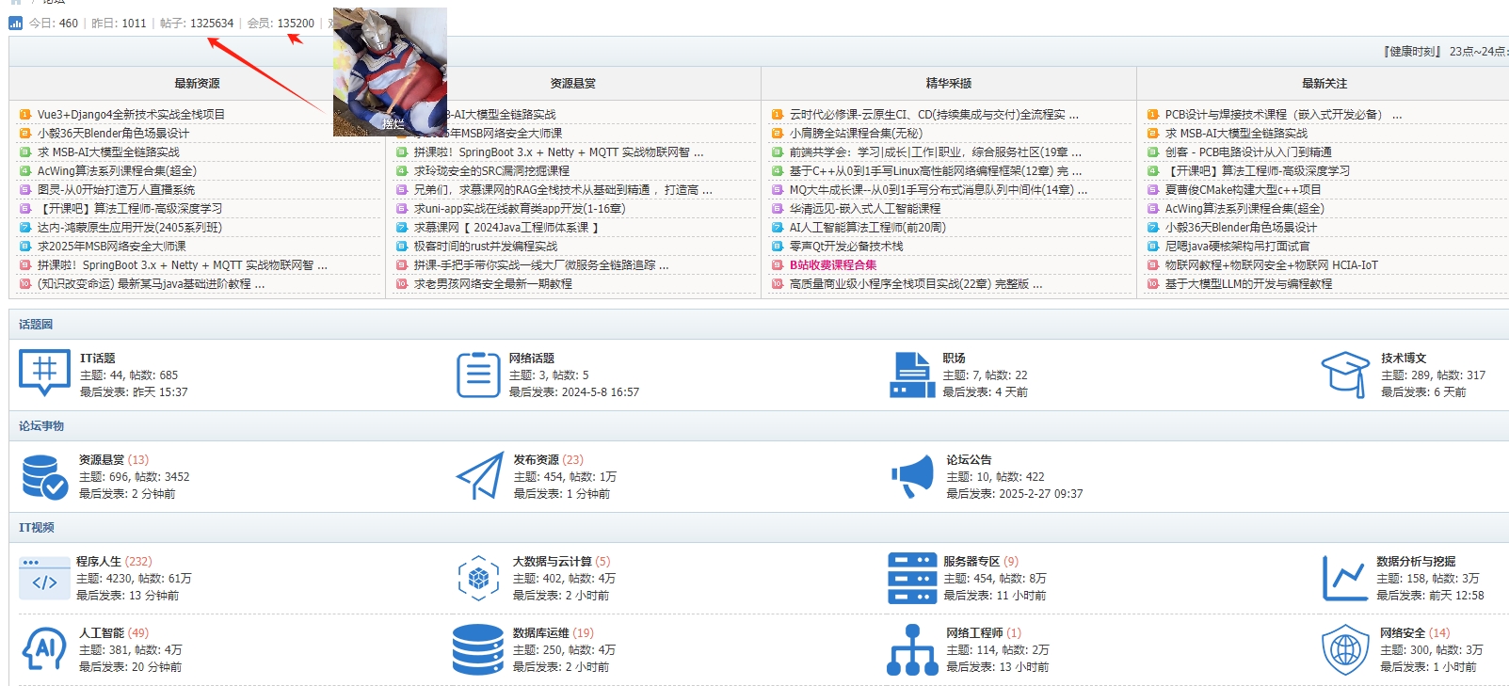Open latest post 2024-5-8 16:57 in 网络话题
1509x686 pixels.
pyautogui.click(x=601, y=392)
